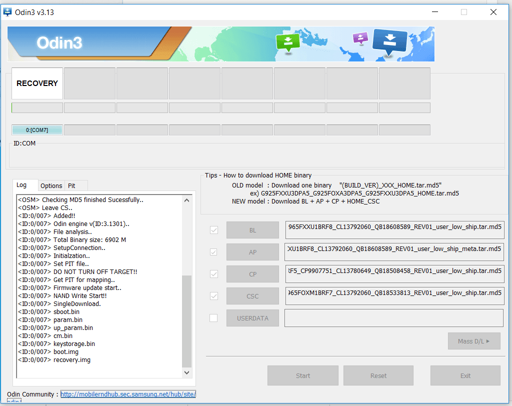Switch to the Options tab
The height and width of the screenshot is (406, 512).
pos(51,186)
